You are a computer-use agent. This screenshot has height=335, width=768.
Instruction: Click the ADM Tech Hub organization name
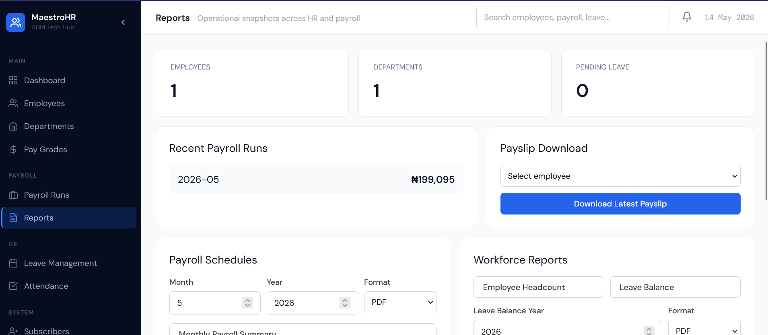pyautogui.click(x=53, y=27)
